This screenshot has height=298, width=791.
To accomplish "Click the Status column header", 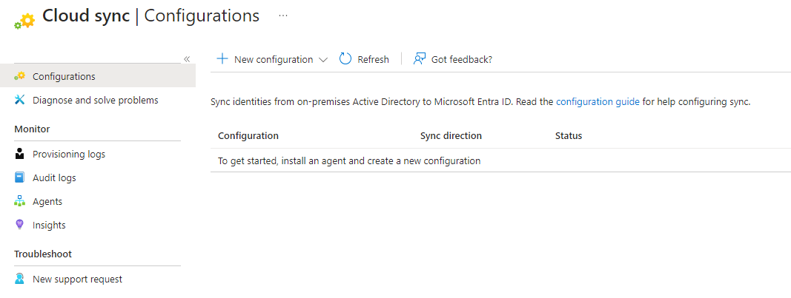I will point(569,136).
